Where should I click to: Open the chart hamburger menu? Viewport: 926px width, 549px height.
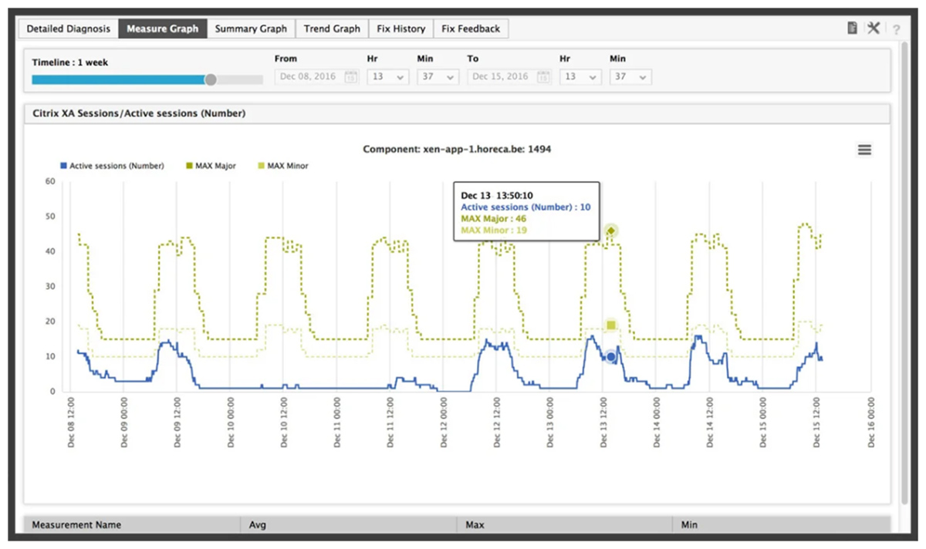click(864, 150)
